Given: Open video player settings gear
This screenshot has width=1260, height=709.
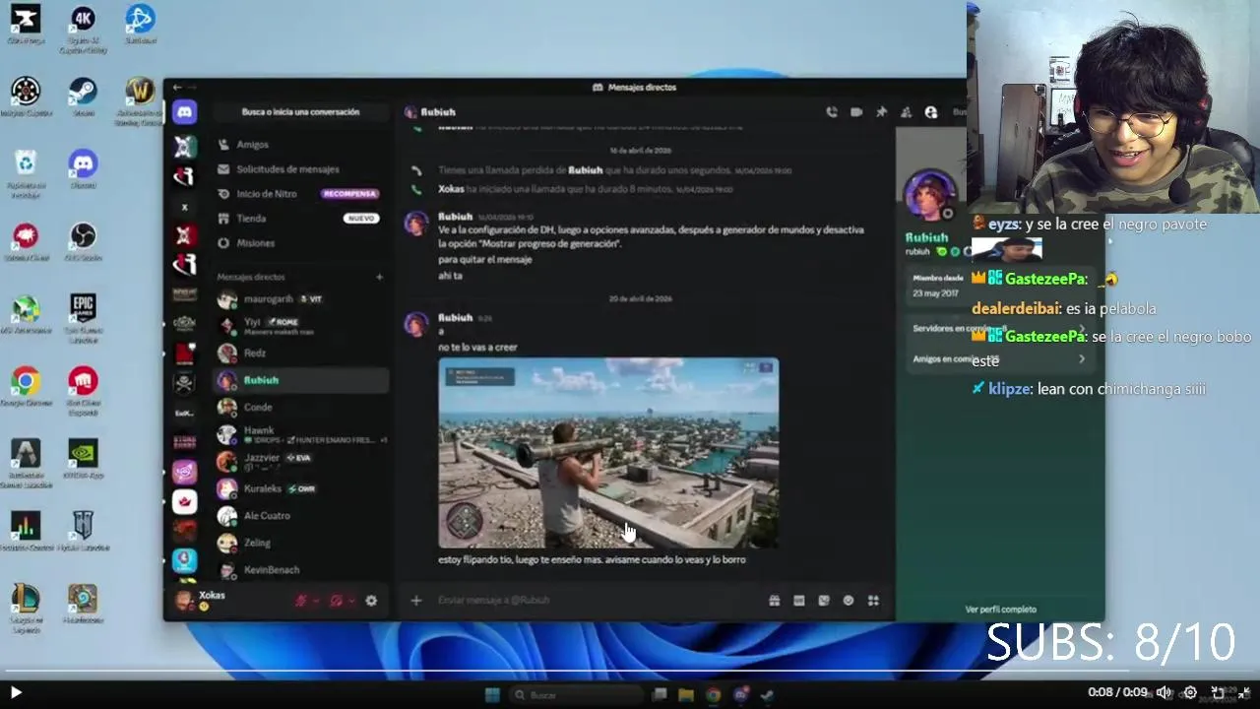Looking at the screenshot, I should [x=1190, y=692].
